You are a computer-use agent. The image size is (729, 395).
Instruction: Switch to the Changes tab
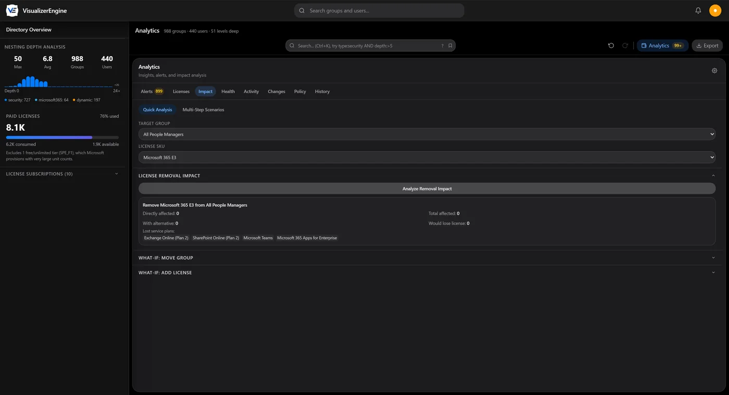pos(276,92)
